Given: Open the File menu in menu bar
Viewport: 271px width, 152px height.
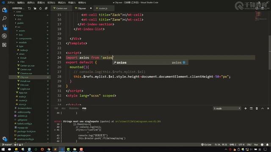Looking at the screenshot, I should pos(11,3).
